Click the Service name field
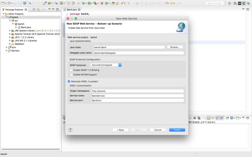Screen dimensions: 252x157 (x=137, y=96)
